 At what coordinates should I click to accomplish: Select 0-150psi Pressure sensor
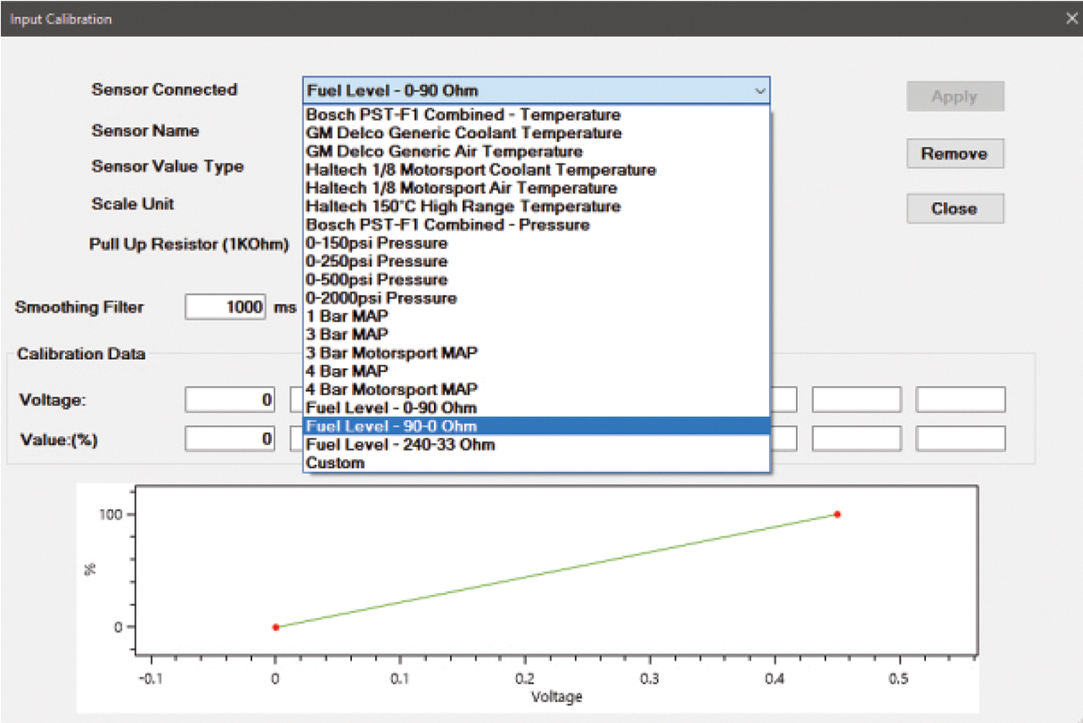coord(536,243)
